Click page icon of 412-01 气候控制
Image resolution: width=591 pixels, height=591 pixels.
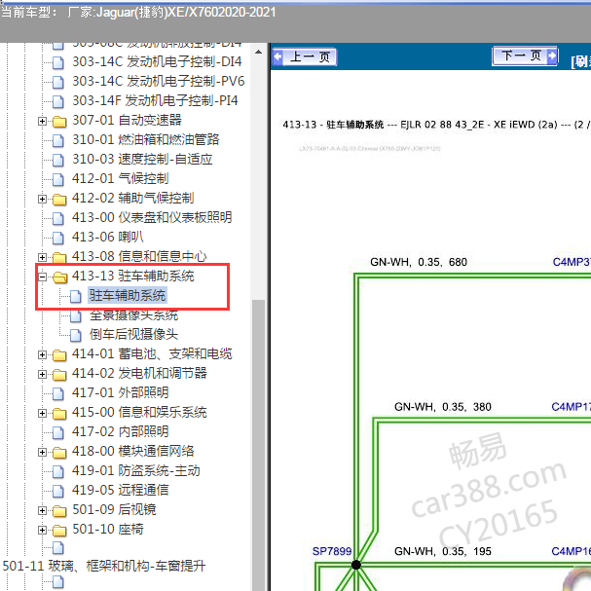tap(58, 179)
